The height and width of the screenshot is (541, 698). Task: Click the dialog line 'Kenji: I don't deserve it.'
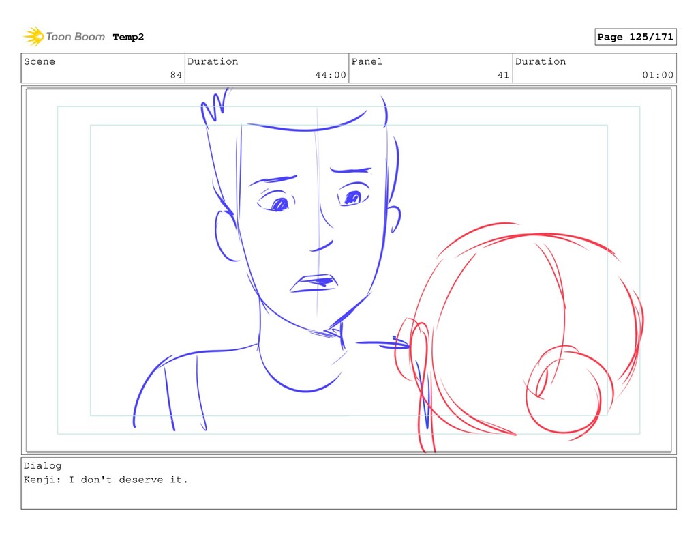pyautogui.click(x=106, y=480)
